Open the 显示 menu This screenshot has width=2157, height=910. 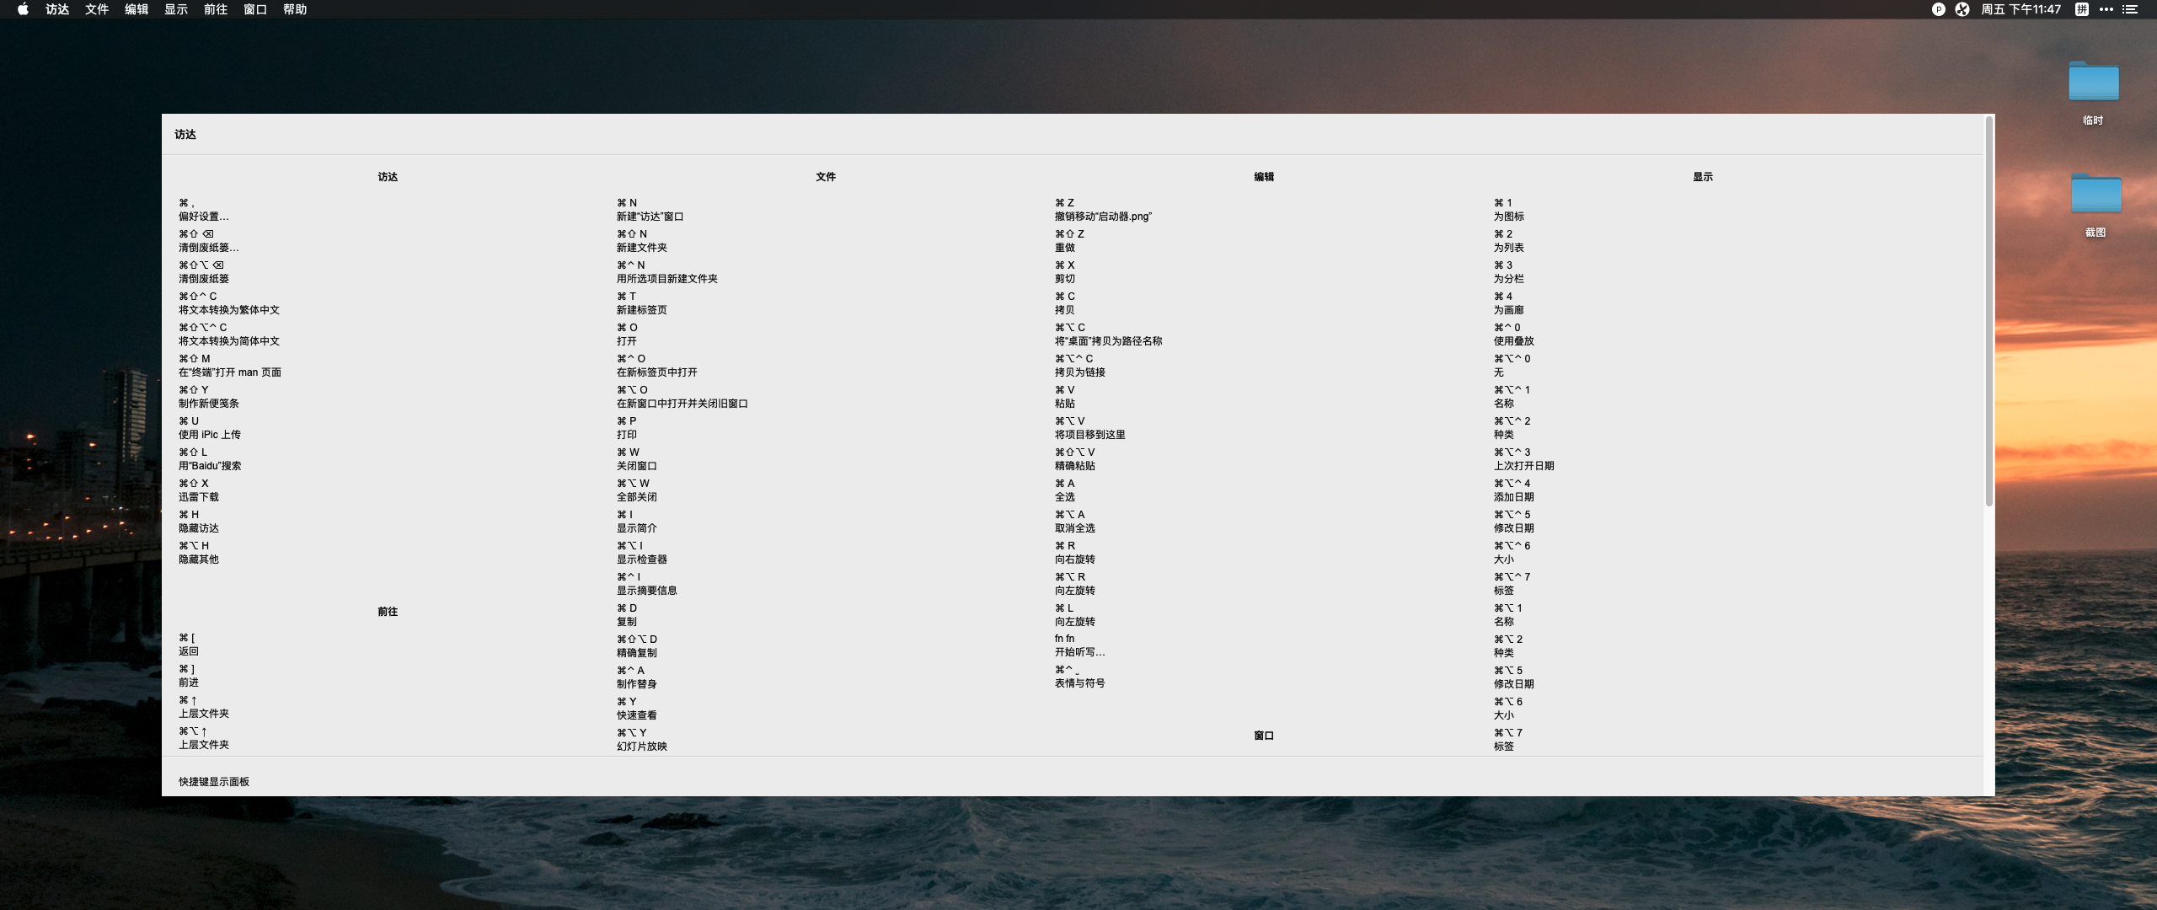pyautogui.click(x=176, y=9)
